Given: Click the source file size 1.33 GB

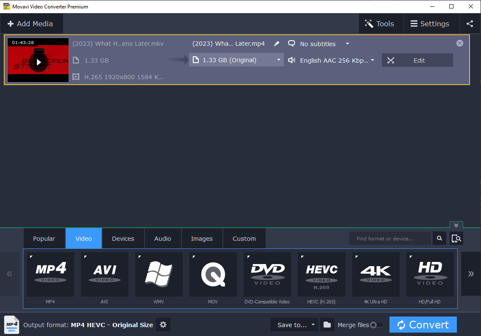Looking at the screenshot, I should tap(97, 61).
